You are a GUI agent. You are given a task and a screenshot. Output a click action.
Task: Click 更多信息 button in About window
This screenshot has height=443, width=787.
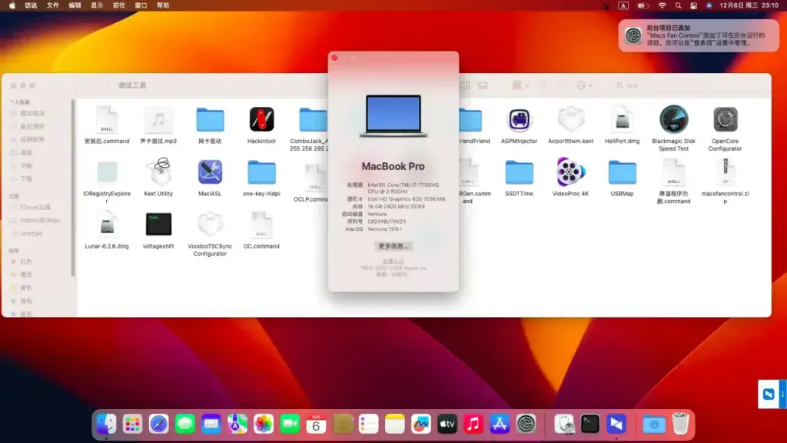393,246
